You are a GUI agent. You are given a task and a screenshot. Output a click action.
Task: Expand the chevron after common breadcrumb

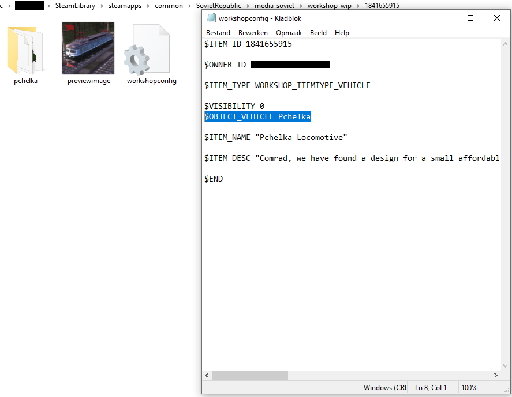point(189,6)
